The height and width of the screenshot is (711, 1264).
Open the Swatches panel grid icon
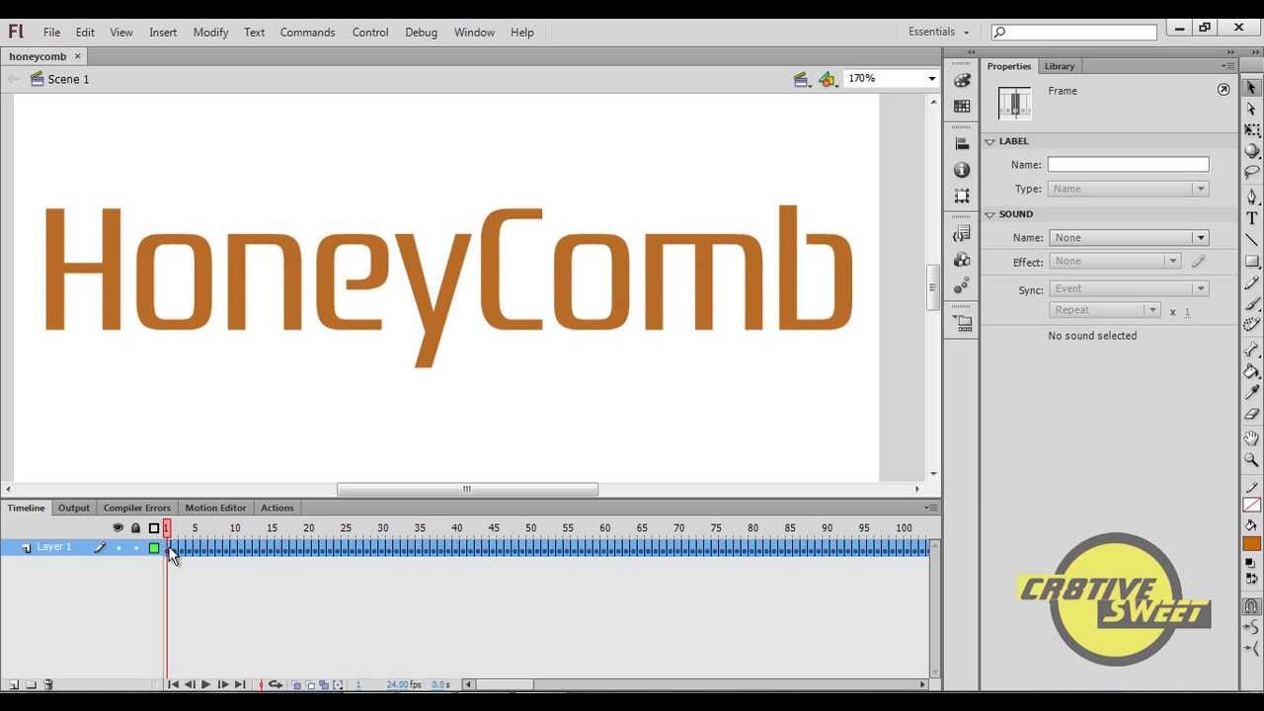tap(963, 106)
